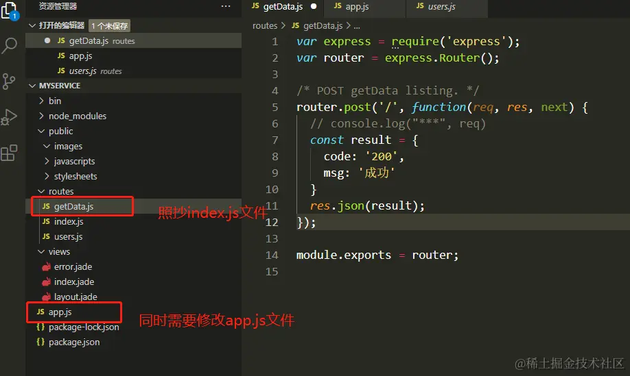Click 'const result' on line 7
Image resolution: width=630 pixels, height=376 pixels.
(351, 140)
